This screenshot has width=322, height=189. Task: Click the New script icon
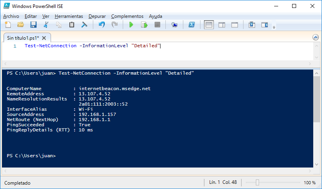[8, 25]
